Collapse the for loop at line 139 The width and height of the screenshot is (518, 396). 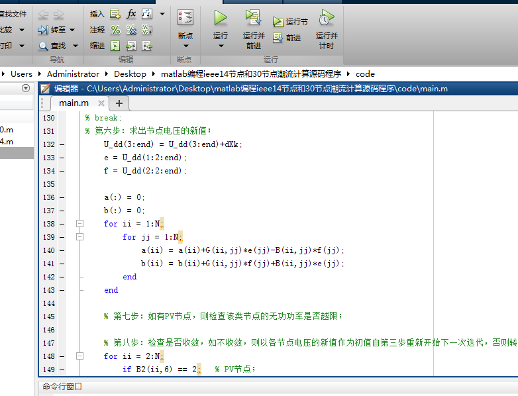pyautogui.click(x=79, y=237)
